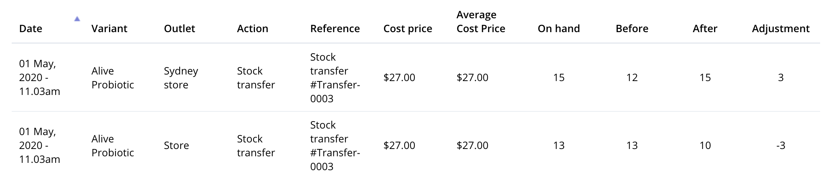Viewport: 834px width, 176px height.
Task: Click the Store outlet in second row
Action: coord(176,145)
